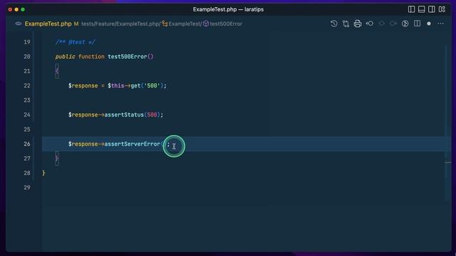Click the M modified badge on the tab
This screenshot has height=256, width=456.
[x=76, y=23]
